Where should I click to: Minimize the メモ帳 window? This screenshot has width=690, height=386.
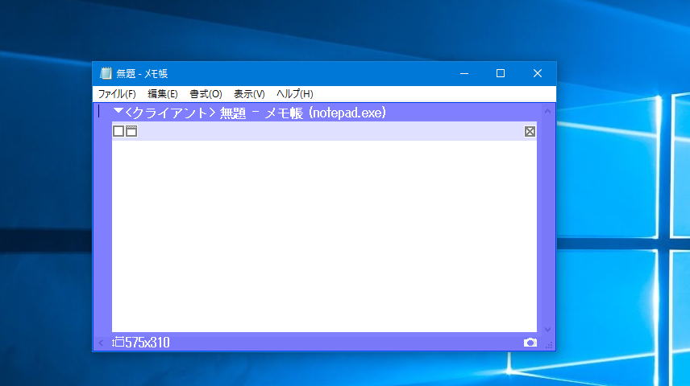pyautogui.click(x=464, y=73)
